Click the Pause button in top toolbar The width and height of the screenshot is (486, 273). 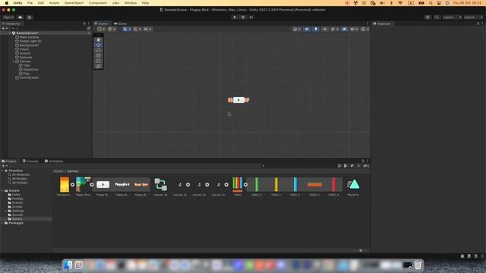pos(243,17)
